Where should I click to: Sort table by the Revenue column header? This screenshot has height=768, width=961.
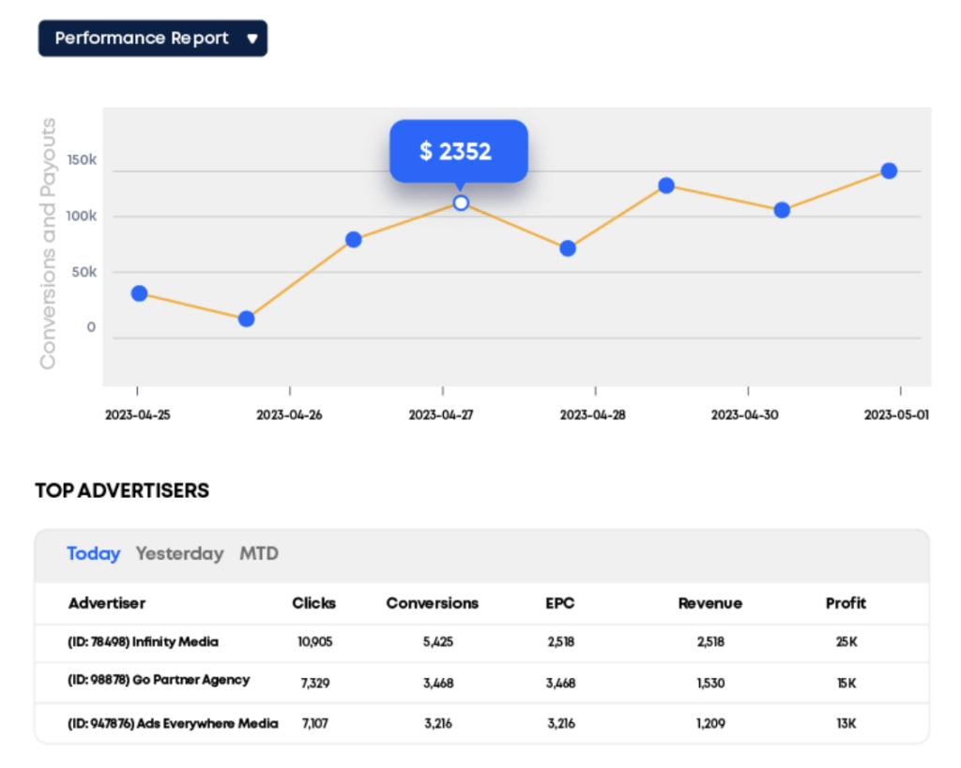point(709,603)
